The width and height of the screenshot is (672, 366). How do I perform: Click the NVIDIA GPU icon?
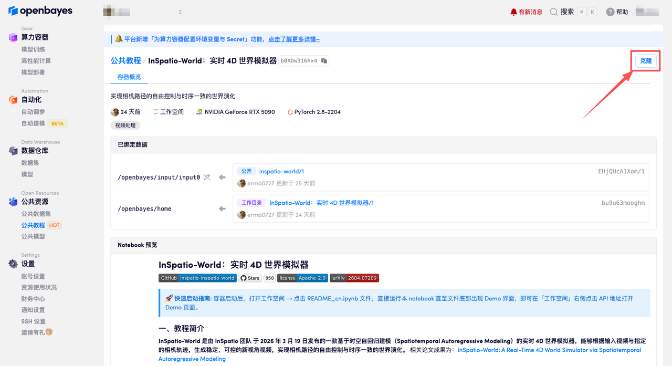click(199, 112)
